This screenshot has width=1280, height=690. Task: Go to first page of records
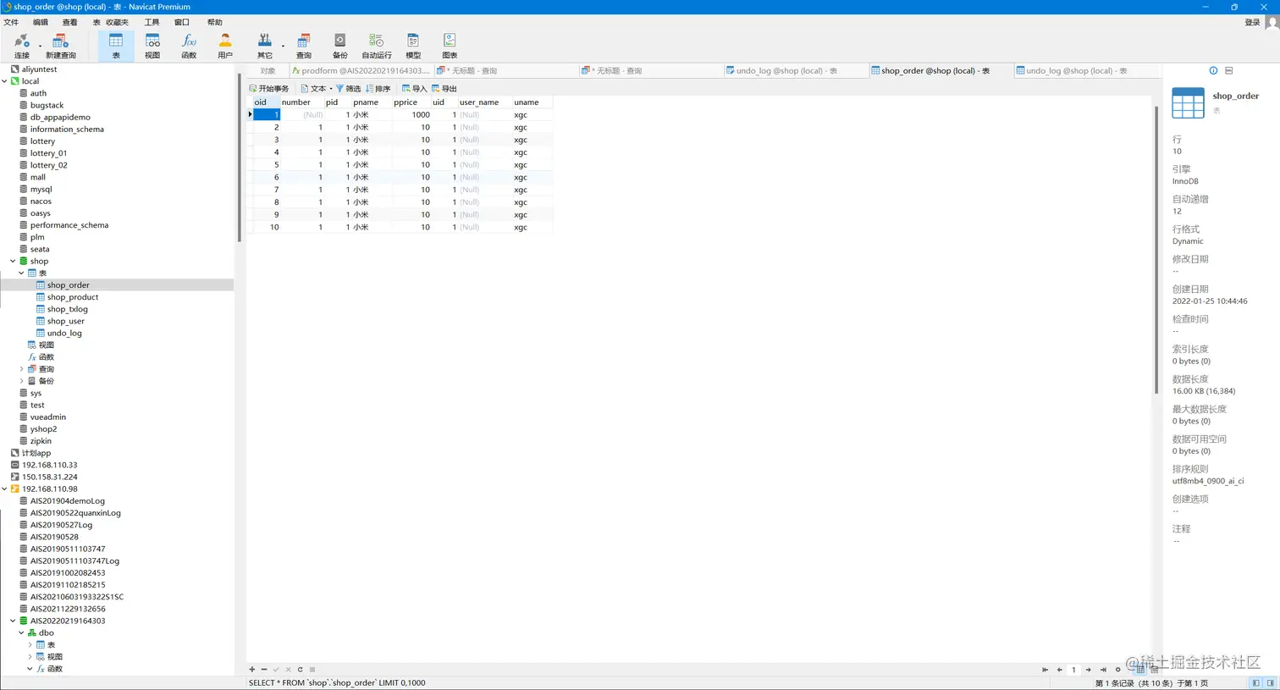(1046, 670)
